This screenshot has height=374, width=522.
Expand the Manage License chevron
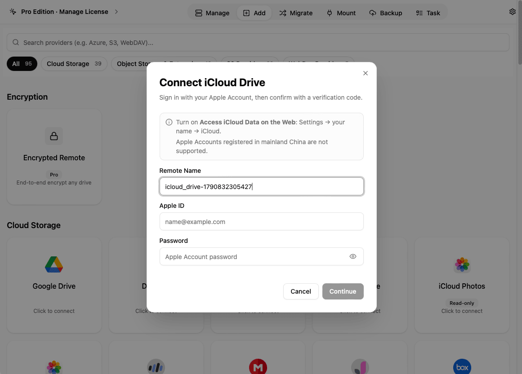point(116,12)
